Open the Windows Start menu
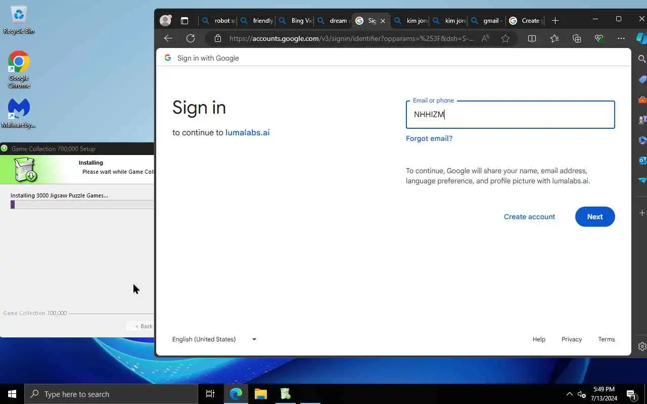The height and width of the screenshot is (404, 647). point(12,394)
